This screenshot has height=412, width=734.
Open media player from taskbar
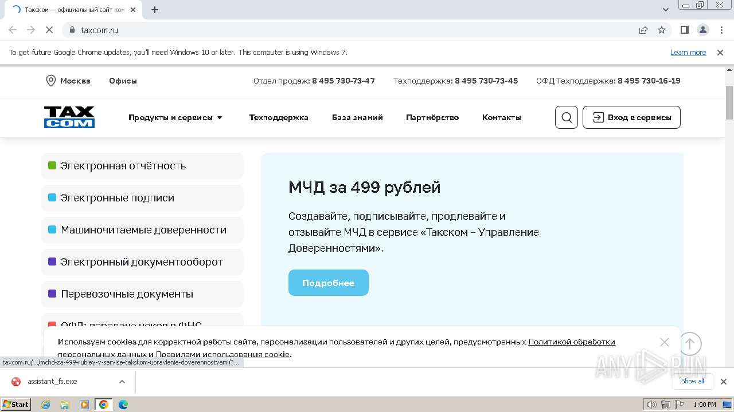[84, 405]
